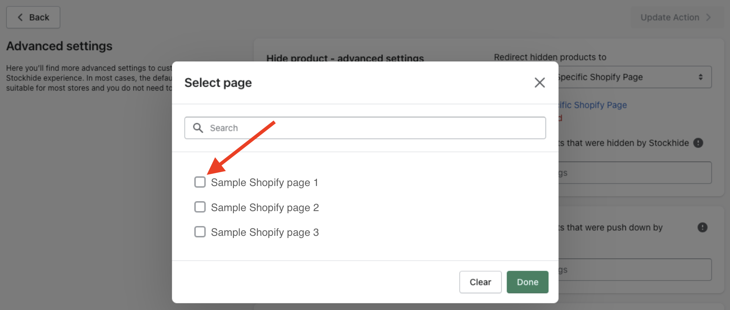Click tags field under push down section

(634, 270)
